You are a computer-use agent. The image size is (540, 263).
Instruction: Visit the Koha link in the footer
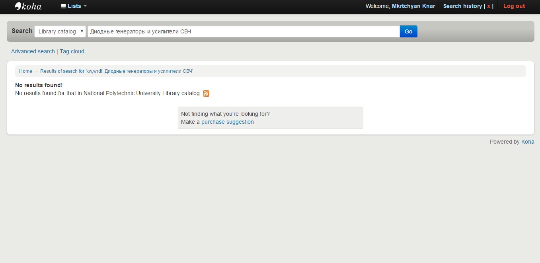pyautogui.click(x=528, y=142)
